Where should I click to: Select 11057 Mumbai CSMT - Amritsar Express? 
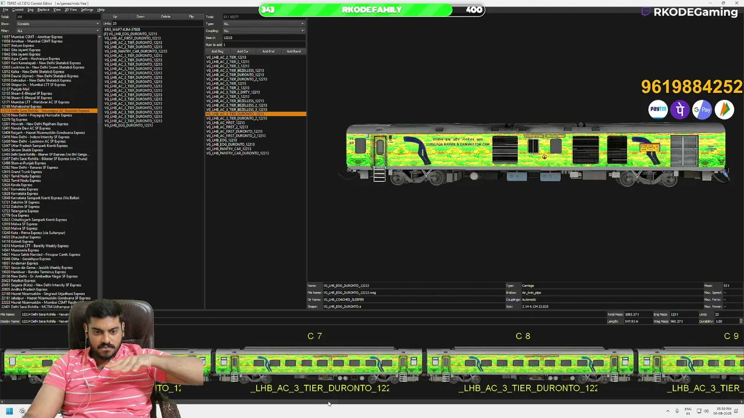coord(32,37)
